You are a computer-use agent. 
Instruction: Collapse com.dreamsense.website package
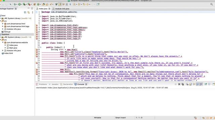coord(3,42)
